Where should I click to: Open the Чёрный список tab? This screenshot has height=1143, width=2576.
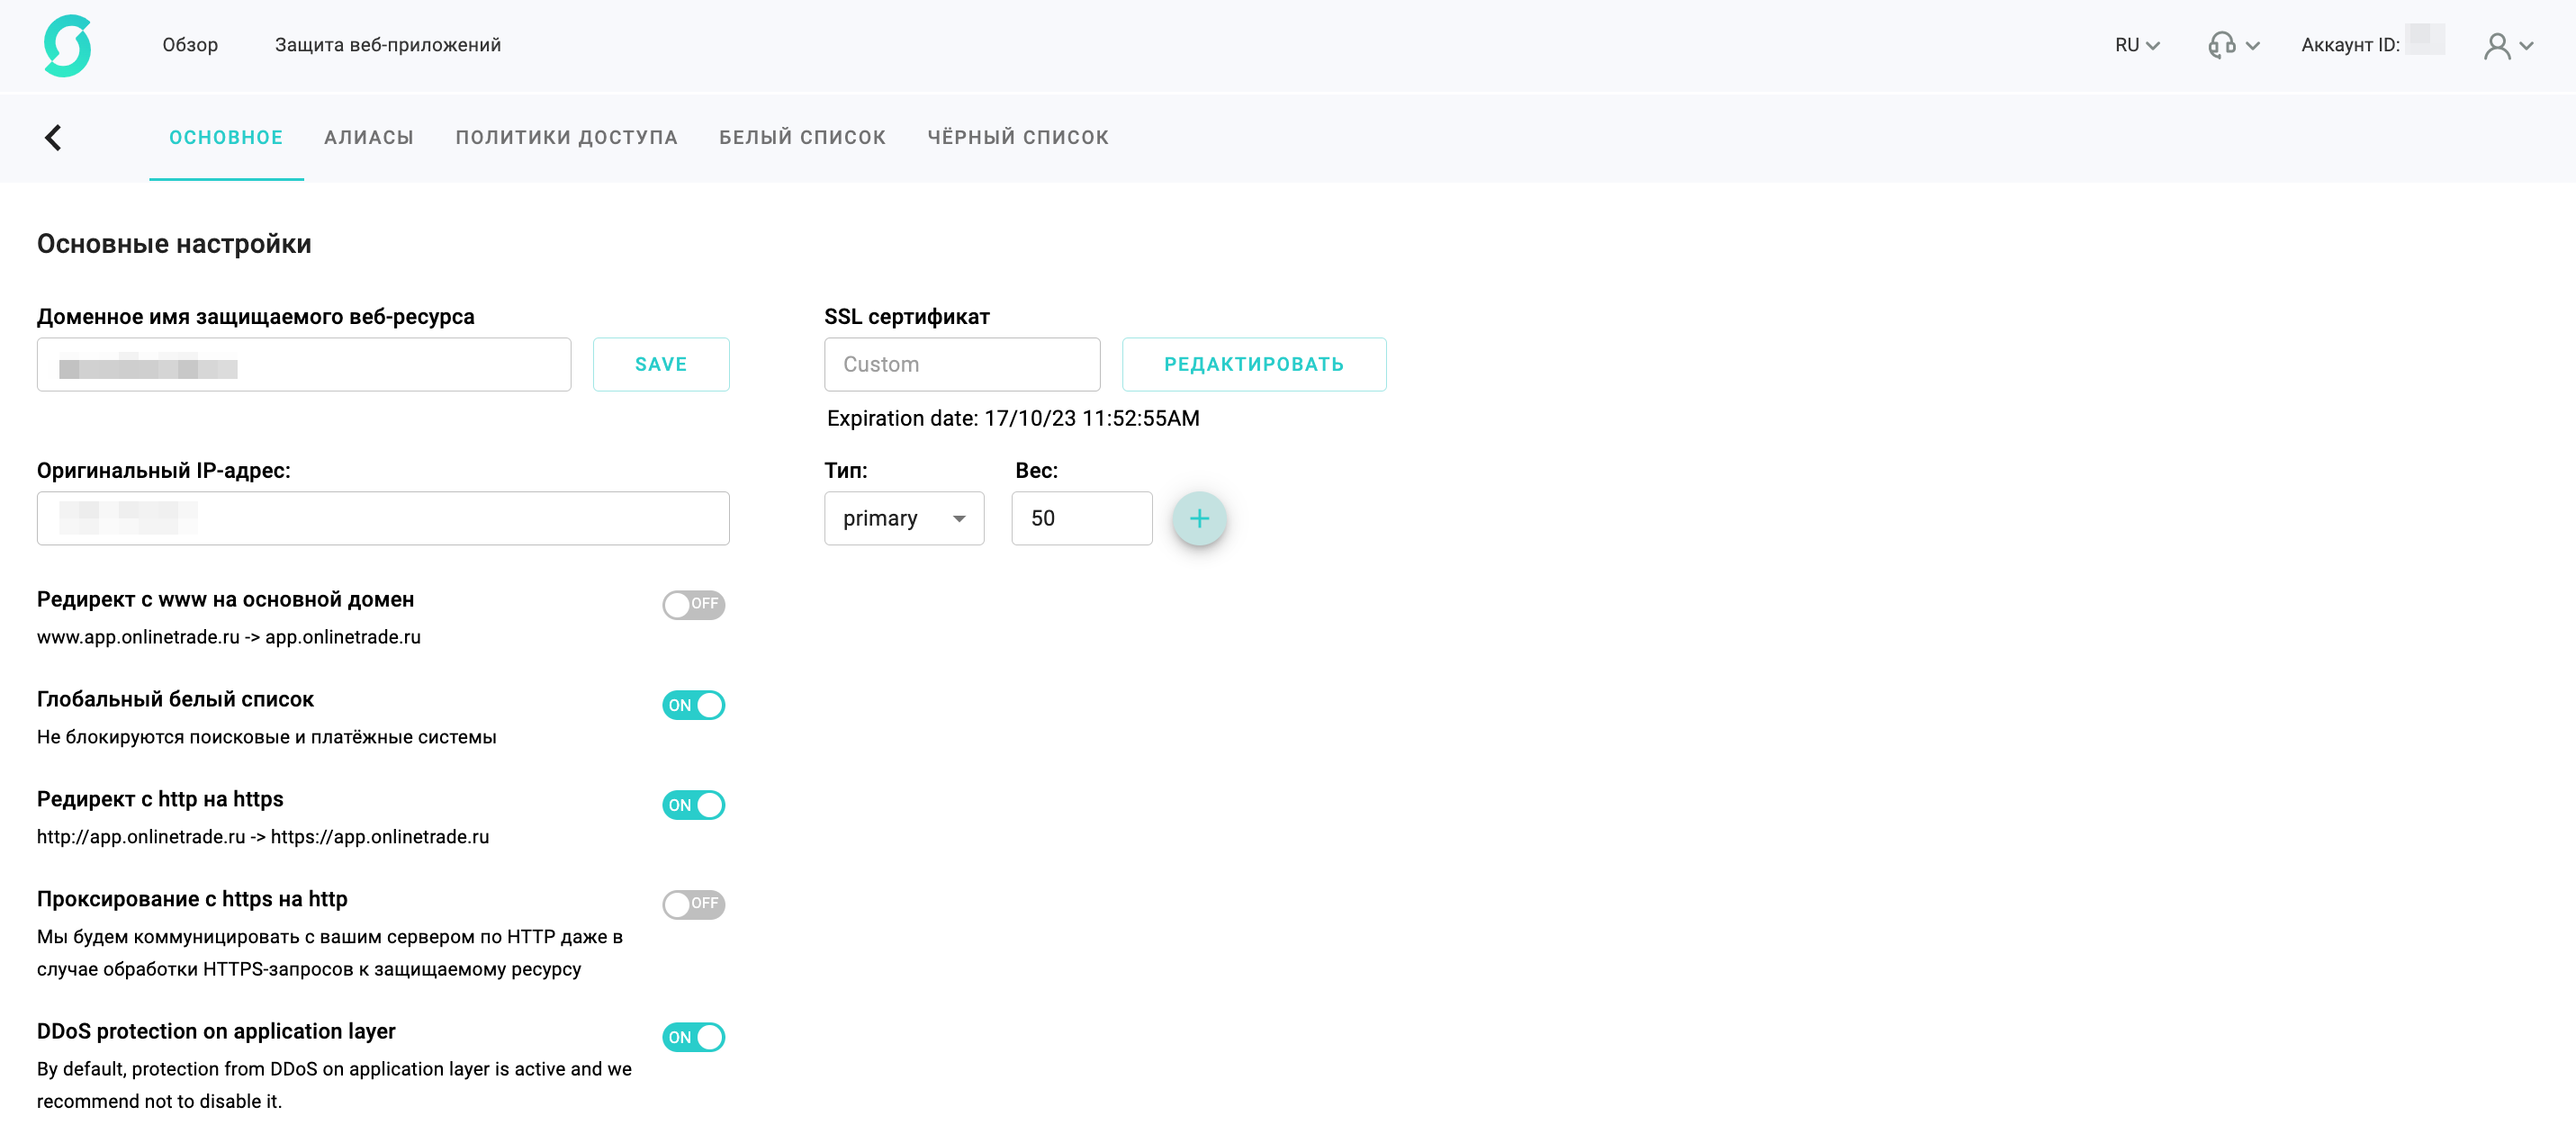pyautogui.click(x=1017, y=137)
